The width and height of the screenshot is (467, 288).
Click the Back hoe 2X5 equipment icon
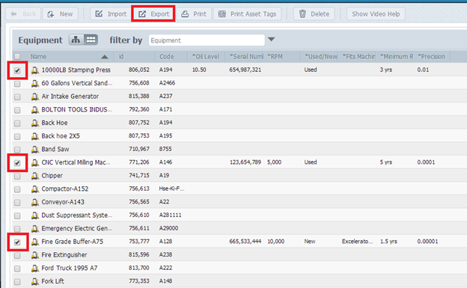[x=35, y=136]
